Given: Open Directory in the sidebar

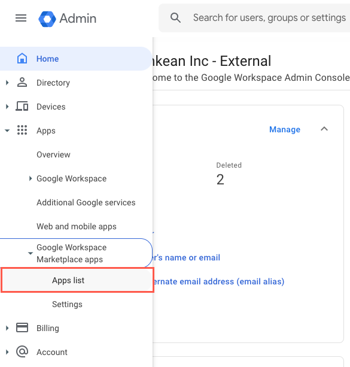Looking at the screenshot, I should point(75,83).
